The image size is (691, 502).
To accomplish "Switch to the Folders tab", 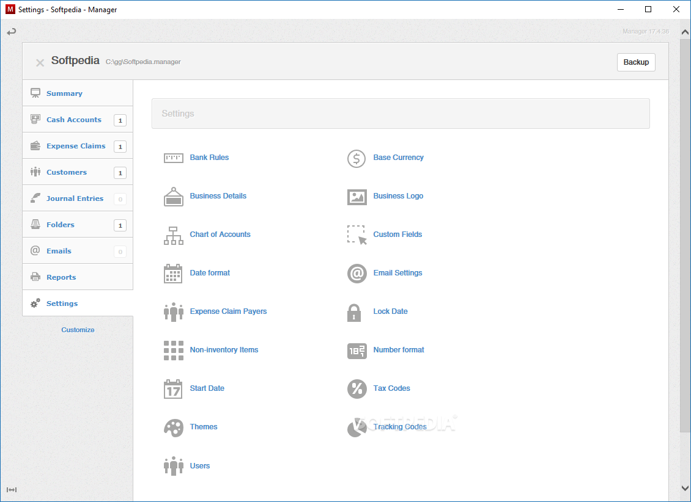I will click(78, 225).
